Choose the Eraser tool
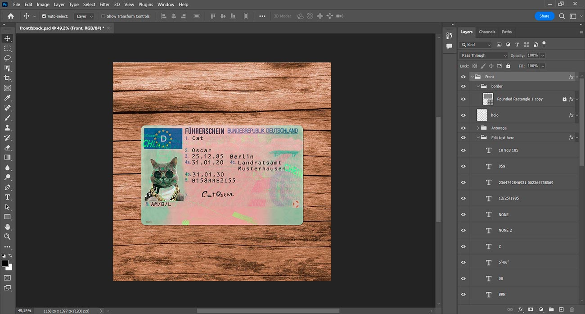The width and height of the screenshot is (585, 314). (x=7, y=147)
